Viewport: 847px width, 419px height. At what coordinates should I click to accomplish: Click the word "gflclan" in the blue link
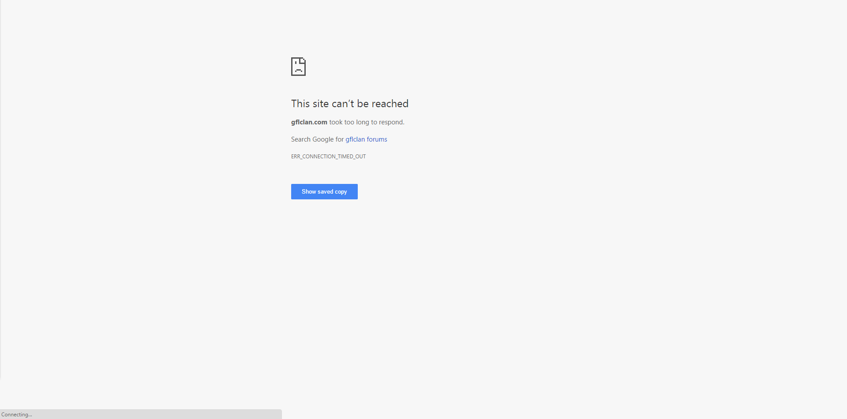point(355,139)
